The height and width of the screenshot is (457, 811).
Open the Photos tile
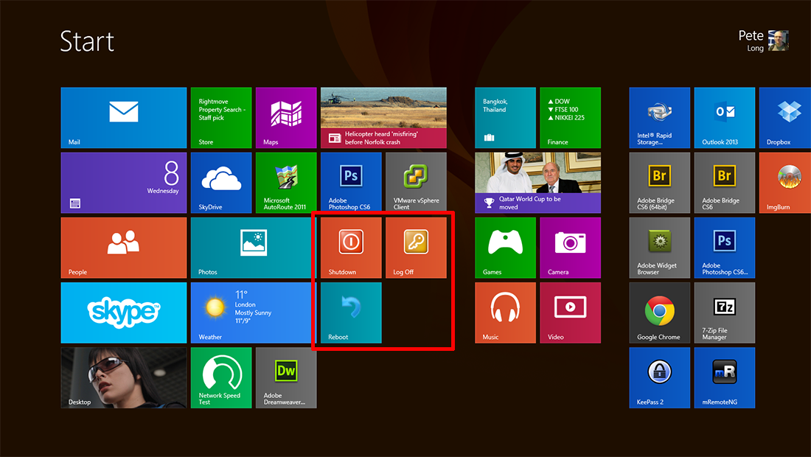point(254,248)
